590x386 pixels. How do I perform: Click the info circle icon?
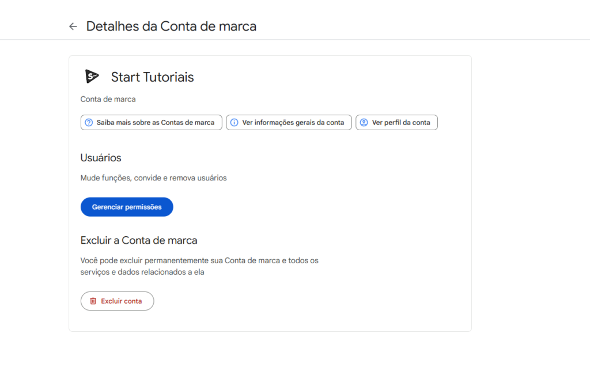(234, 123)
